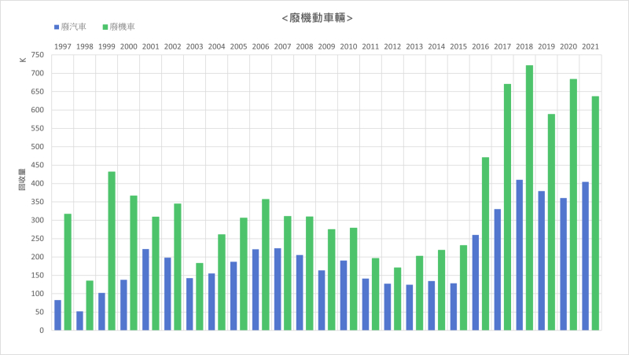Click the 650 value on vertical axis
629x355 pixels.
(37, 92)
